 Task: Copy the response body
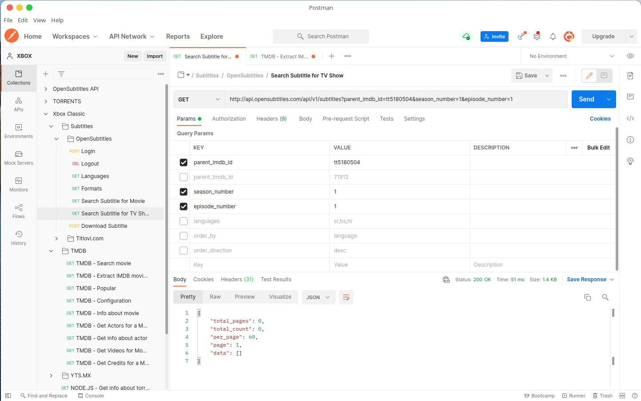[x=588, y=297]
